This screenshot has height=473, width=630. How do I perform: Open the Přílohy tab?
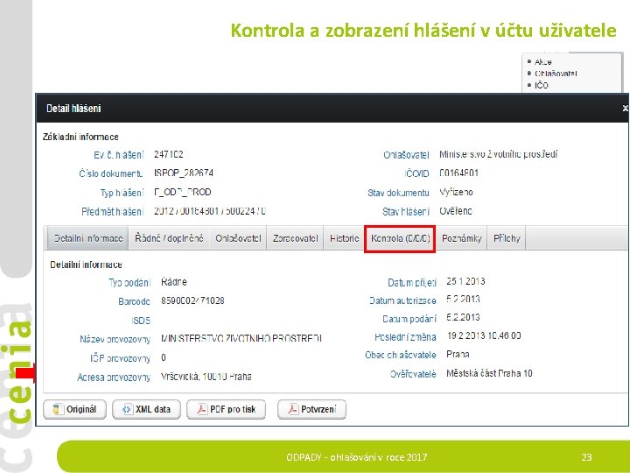point(507,238)
